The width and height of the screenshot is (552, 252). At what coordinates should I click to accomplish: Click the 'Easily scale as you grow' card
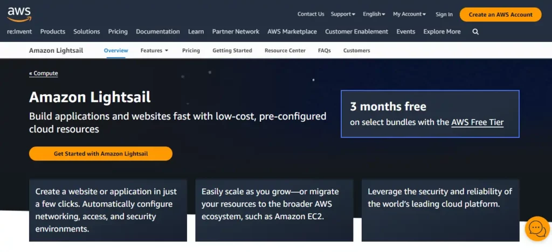(274, 210)
